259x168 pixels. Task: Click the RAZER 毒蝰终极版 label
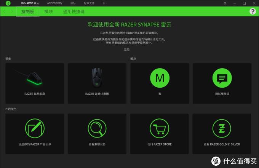(x=97, y=94)
